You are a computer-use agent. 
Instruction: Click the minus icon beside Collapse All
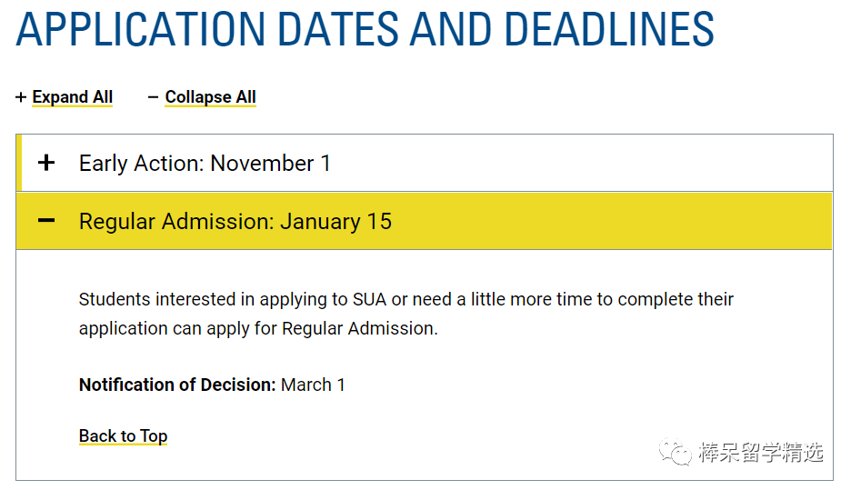[153, 97]
